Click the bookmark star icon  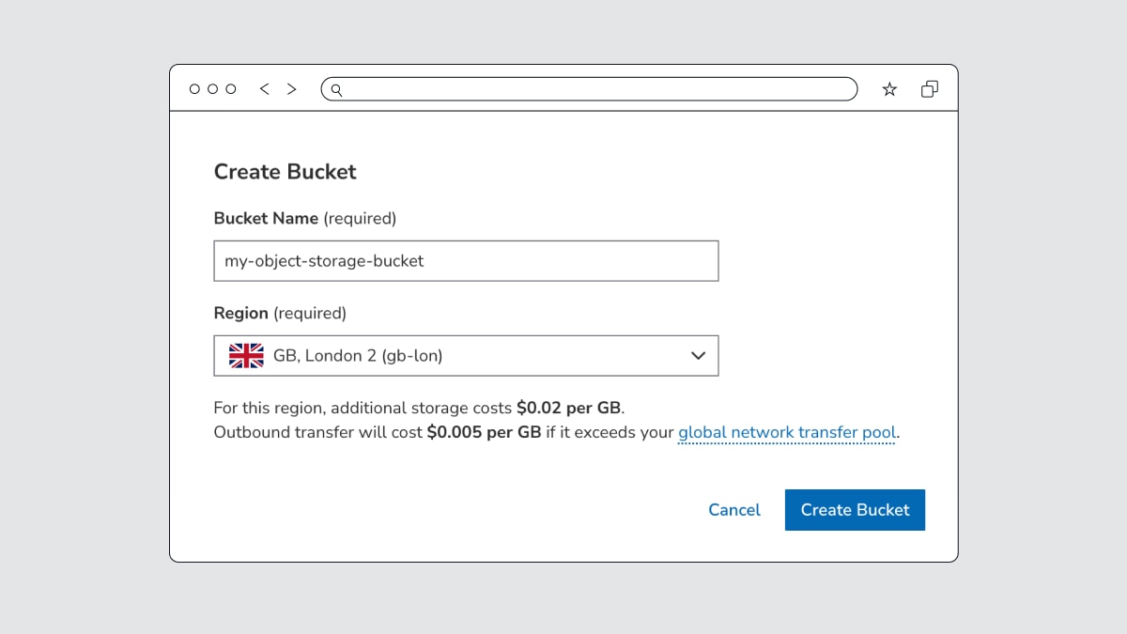tap(888, 88)
